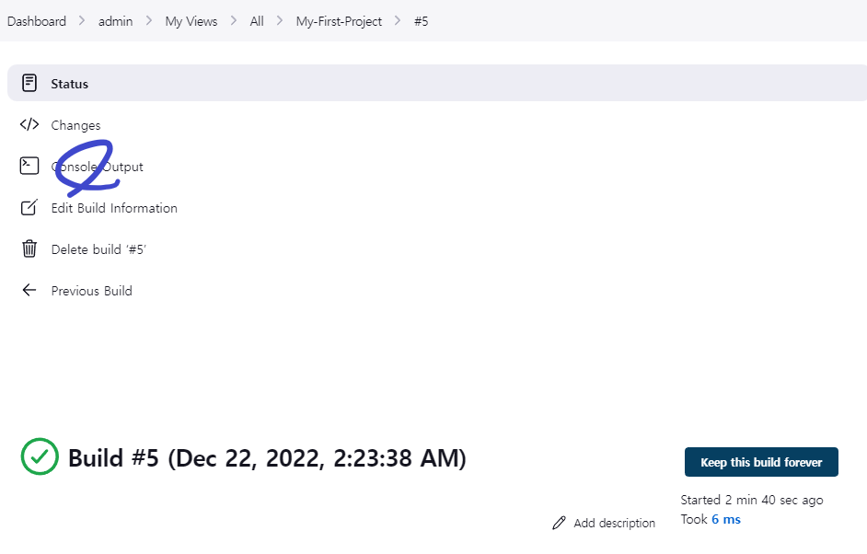867x554 pixels.
Task: Click the green success checkmark build icon
Action: point(40,456)
